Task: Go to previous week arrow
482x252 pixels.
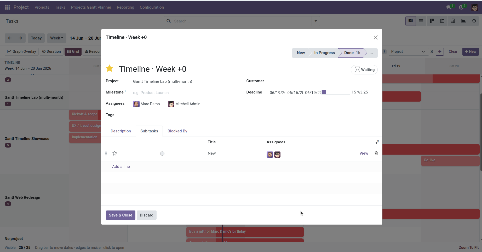Action: click(10, 38)
